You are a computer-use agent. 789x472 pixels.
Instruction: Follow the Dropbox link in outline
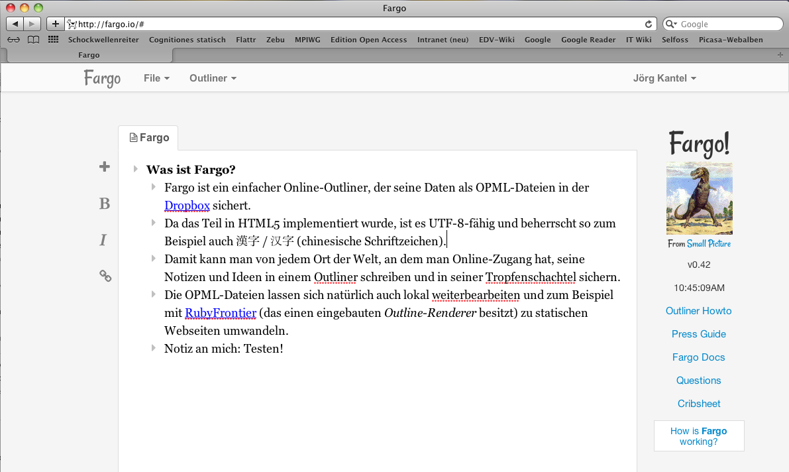pos(187,206)
